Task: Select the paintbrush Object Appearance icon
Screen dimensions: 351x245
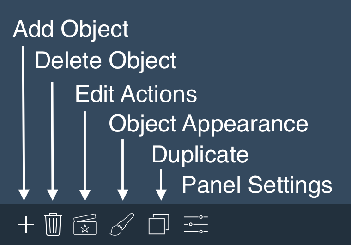Action: pyautogui.click(x=122, y=224)
